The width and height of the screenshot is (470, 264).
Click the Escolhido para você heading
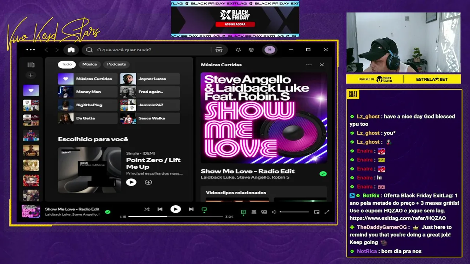pyautogui.click(x=93, y=139)
